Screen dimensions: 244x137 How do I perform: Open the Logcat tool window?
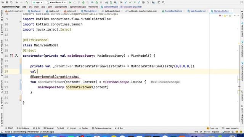tap(71, 128)
